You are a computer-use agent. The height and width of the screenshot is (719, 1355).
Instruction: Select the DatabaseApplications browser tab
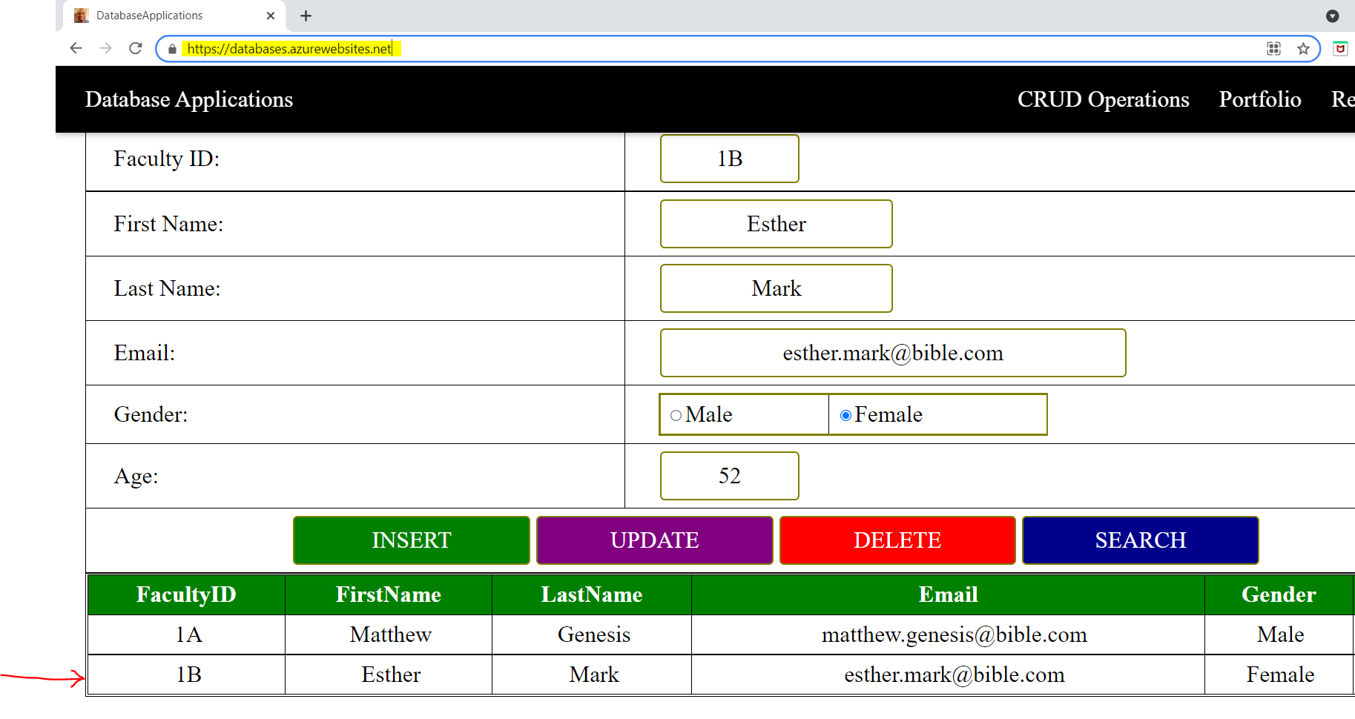pos(175,16)
